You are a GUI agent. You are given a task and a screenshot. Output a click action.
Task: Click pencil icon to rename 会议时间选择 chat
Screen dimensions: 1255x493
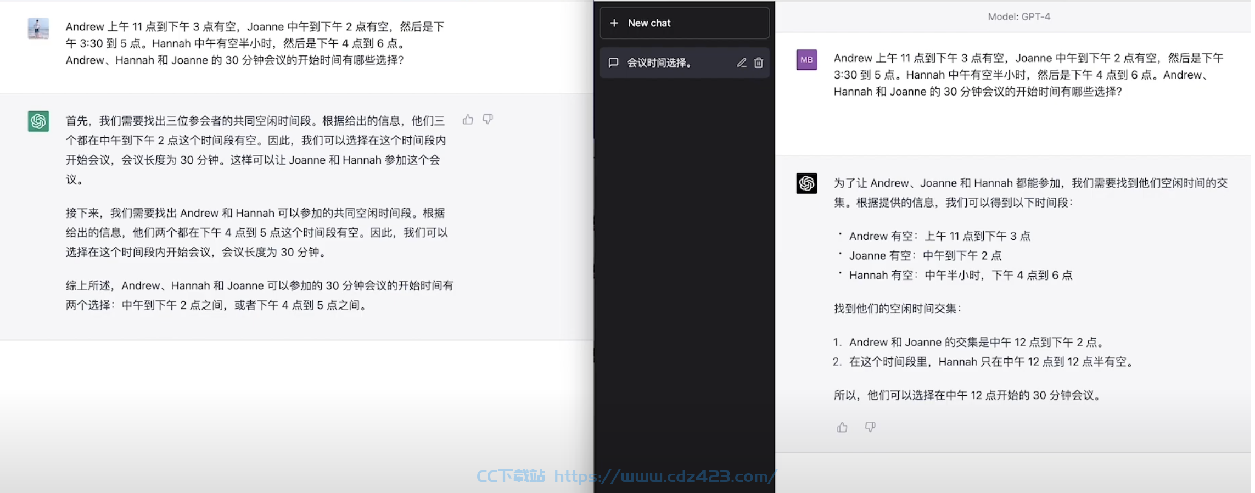point(742,63)
